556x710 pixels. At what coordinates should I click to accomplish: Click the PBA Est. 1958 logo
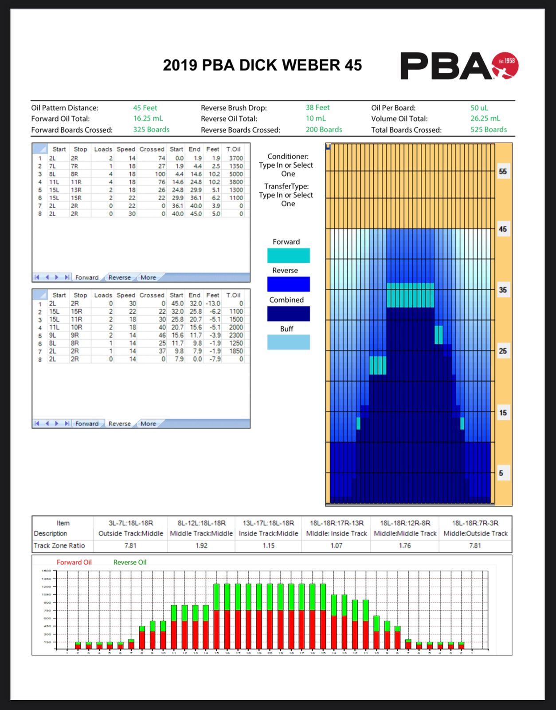tap(459, 66)
